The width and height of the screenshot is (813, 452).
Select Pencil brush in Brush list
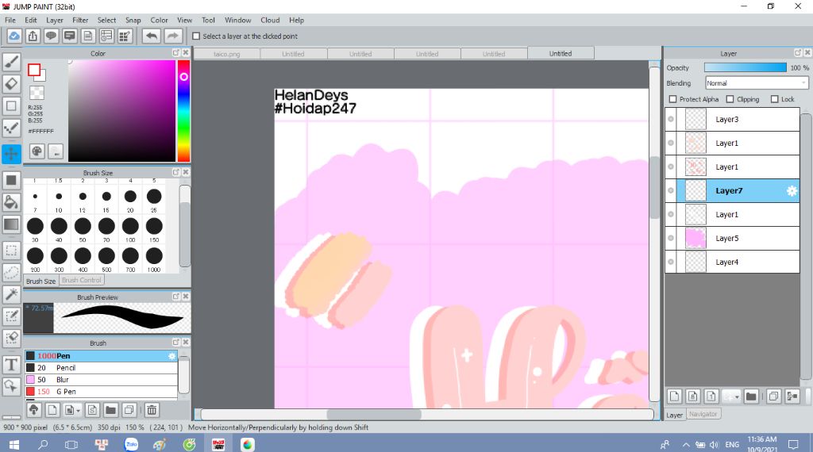click(101, 368)
